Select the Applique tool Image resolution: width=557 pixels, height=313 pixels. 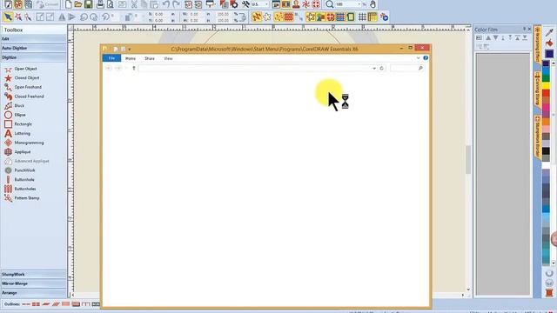point(17,151)
